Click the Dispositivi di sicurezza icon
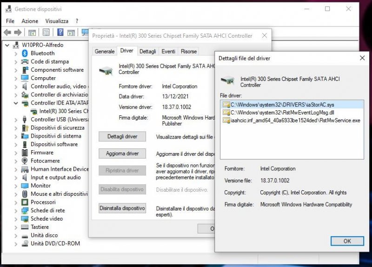Screen dimensions: 372x267 (25, 127)
